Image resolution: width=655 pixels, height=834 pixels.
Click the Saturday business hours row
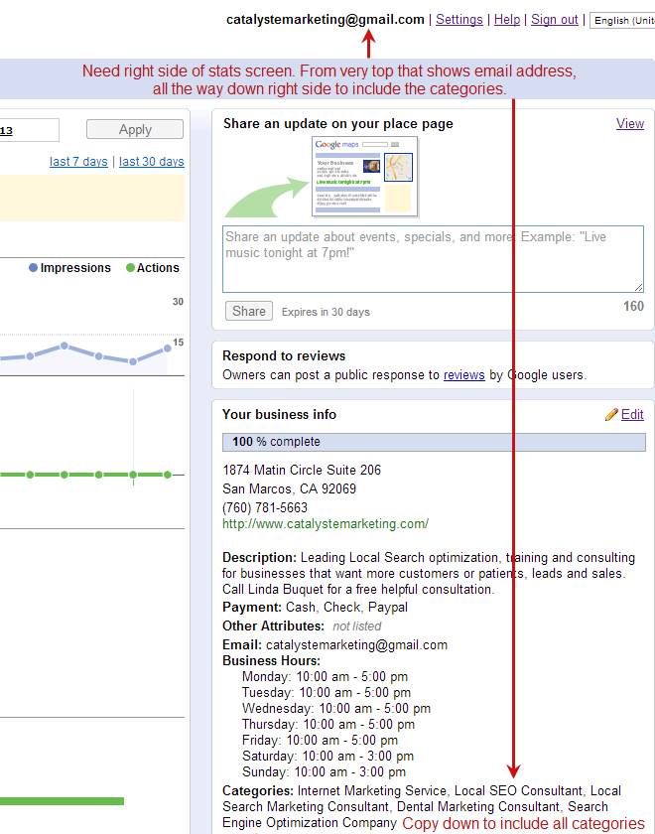coord(328,756)
